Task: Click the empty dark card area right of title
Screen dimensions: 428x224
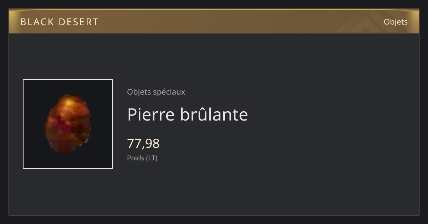Action: click(332, 114)
